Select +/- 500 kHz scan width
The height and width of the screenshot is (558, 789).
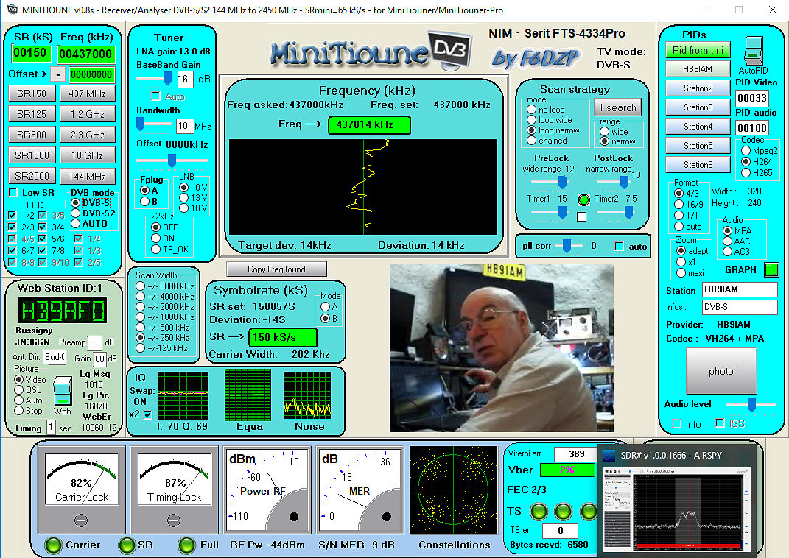pos(141,328)
